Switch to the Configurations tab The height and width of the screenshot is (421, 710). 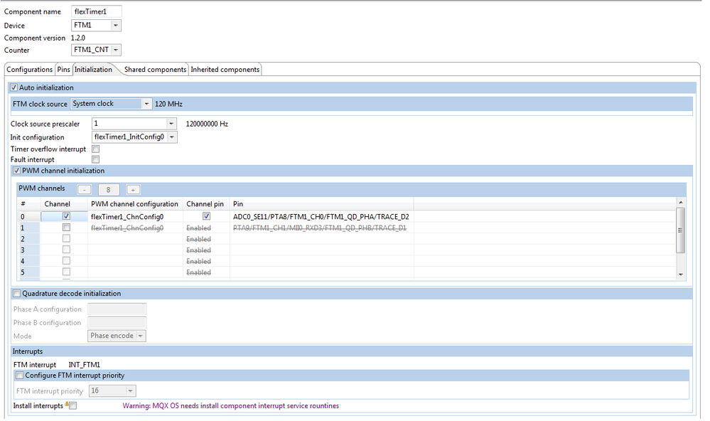point(29,69)
